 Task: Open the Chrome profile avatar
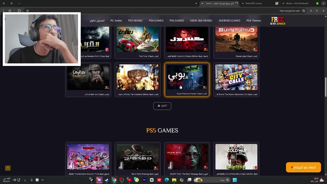click(x=10, y=11)
